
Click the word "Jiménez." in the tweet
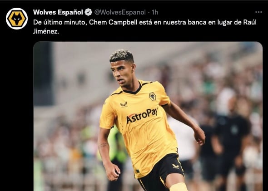click(46, 32)
